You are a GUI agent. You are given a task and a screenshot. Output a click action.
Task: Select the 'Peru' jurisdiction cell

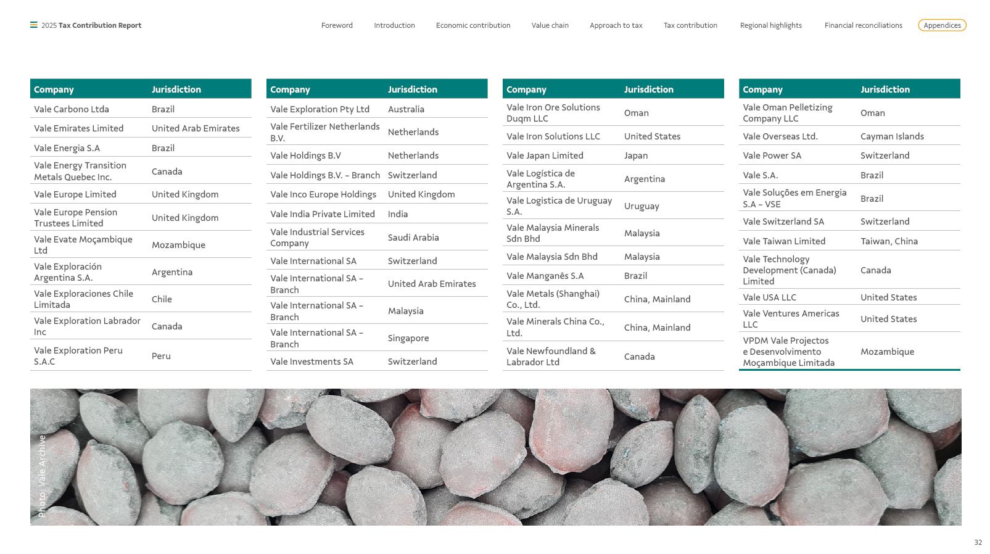click(162, 356)
